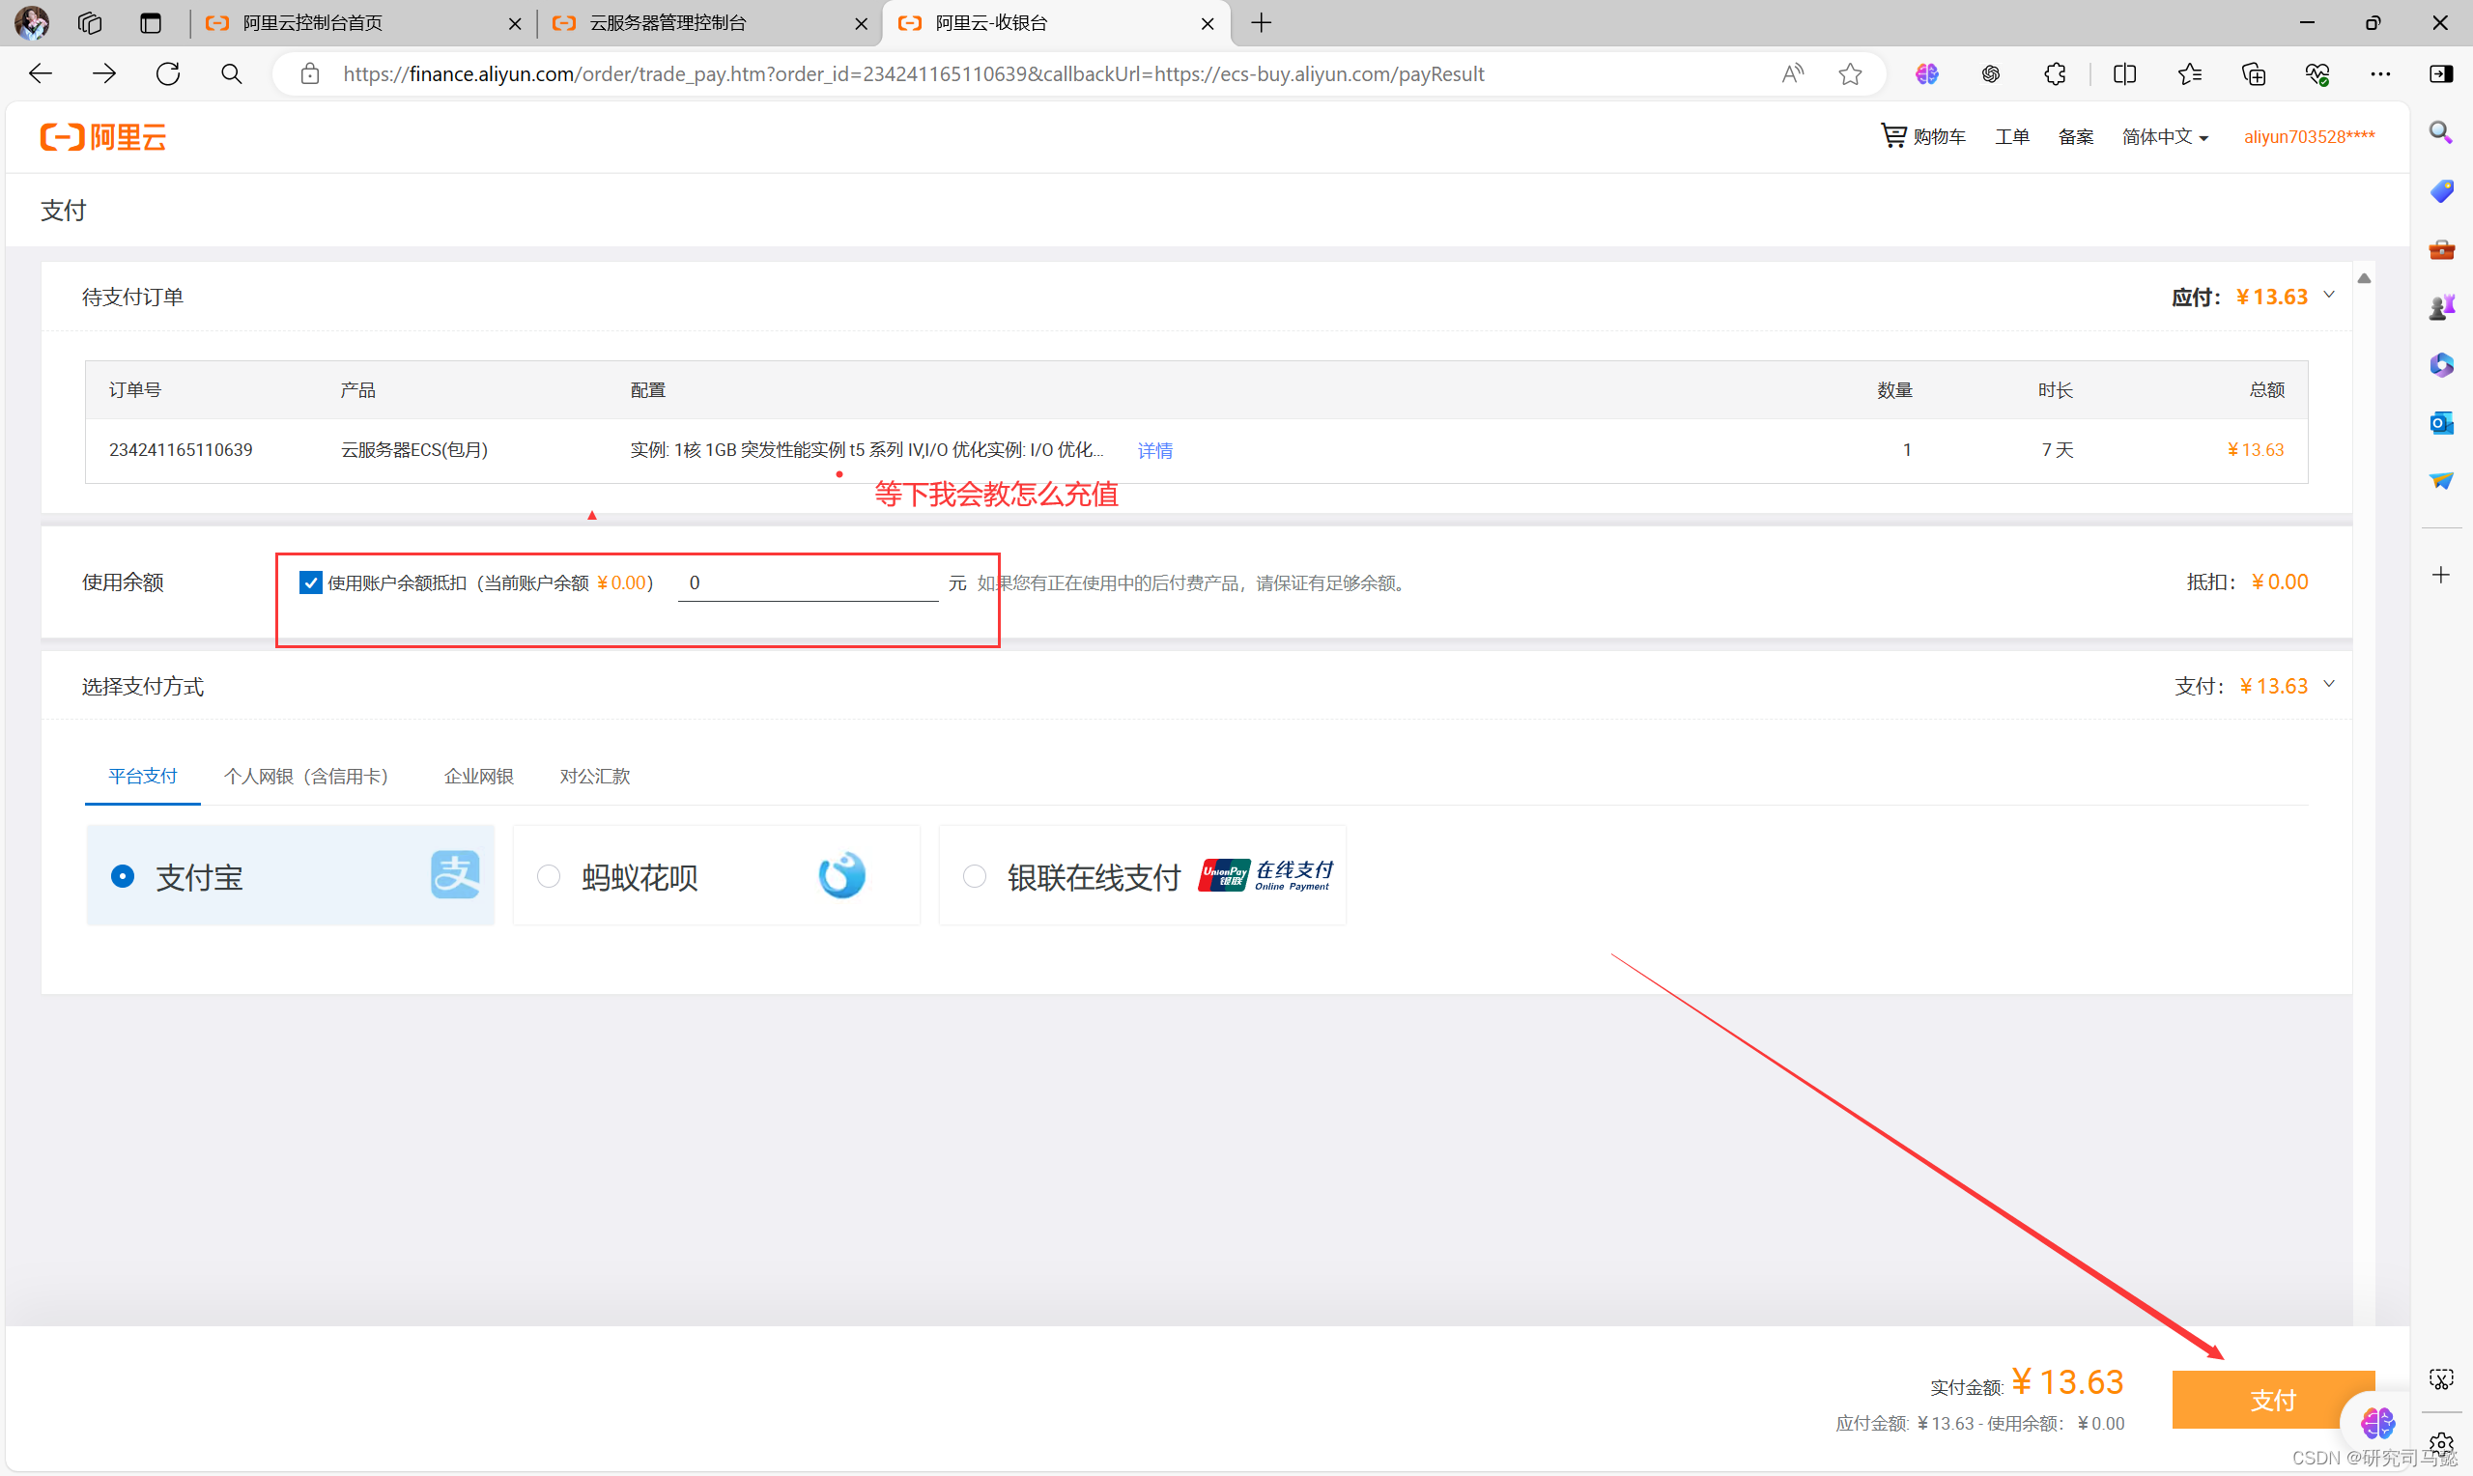Image resolution: width=2473 pixels, height=1476 pixels.
Task: Open browser settings and more menu
Action: point(2380,73)
